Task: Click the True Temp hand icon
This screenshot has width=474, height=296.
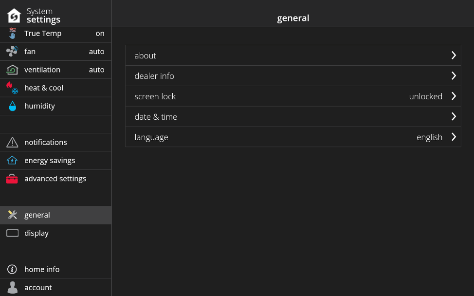Action: [x=12, y=33]
